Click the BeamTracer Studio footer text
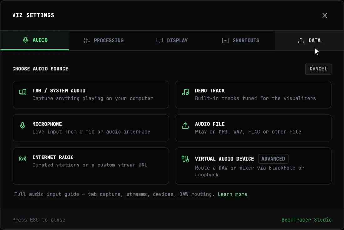Viewport: 344px width, 230px height. coord(306,220)
